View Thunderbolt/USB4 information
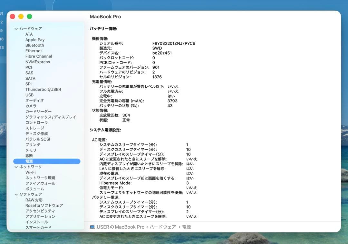Screen dimensions: 348x244 (43, 89)
